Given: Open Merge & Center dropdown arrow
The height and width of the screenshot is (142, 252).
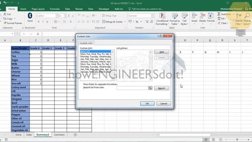Looking at the screenshot, I should click(x=125, y=22).
